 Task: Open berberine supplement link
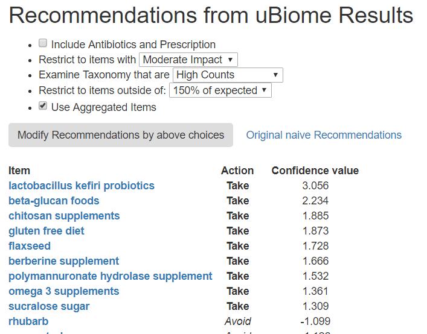pyautogui.click(x=63, y=261)
